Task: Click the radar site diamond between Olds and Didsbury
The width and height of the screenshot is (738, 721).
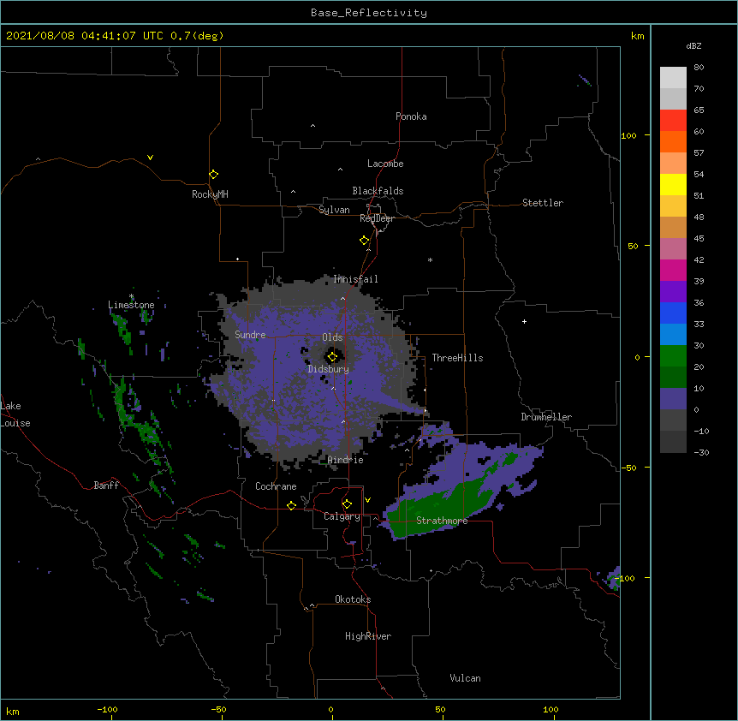Action: point(332,357)
